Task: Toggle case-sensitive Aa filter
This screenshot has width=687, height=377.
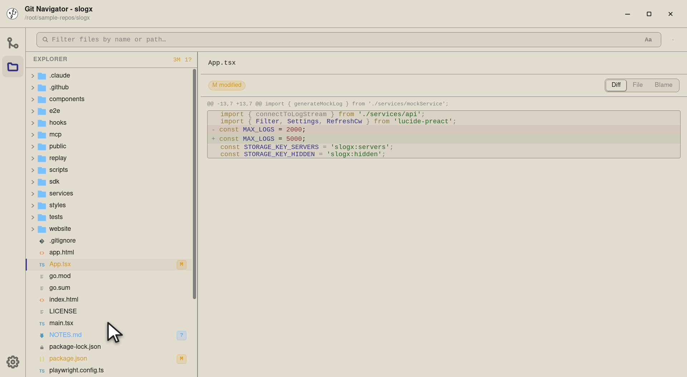Action: coord(648,40)
